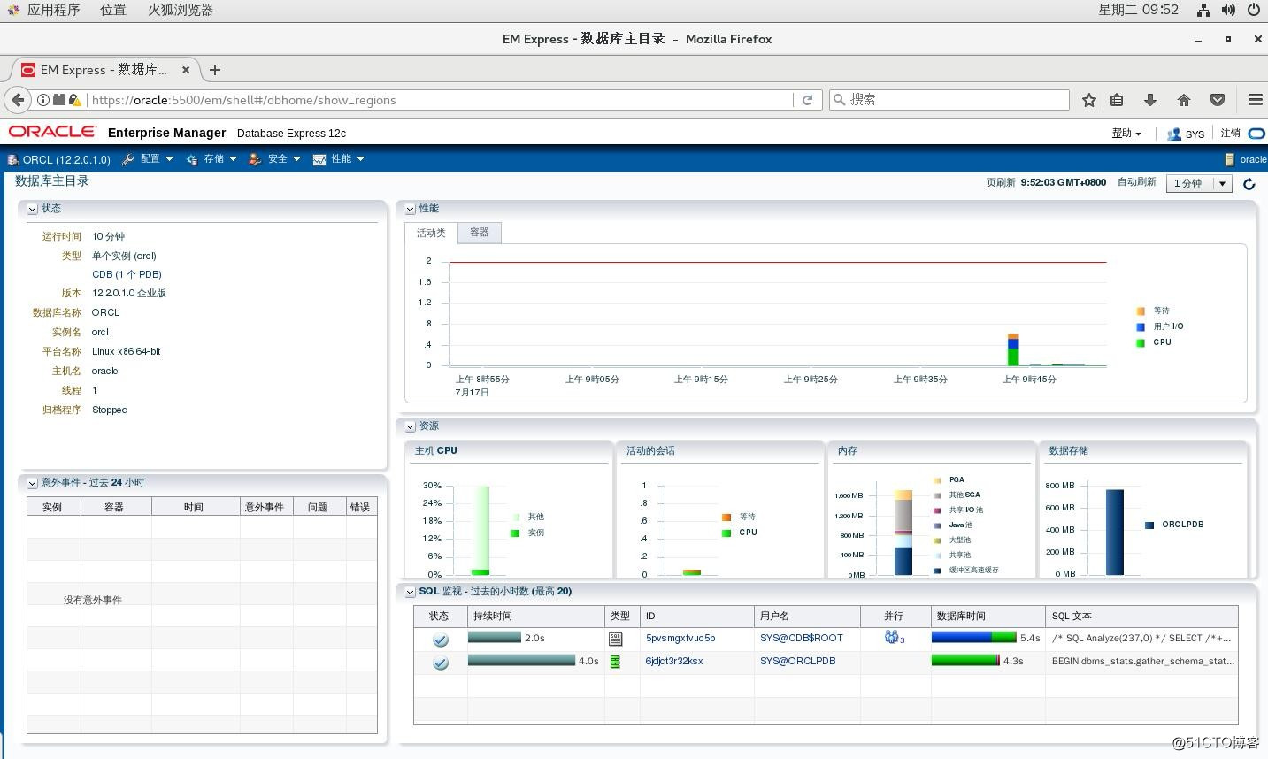Open the 性能 menu in the blue bar
Screen dimensions: 1268x759
(339, 159)
